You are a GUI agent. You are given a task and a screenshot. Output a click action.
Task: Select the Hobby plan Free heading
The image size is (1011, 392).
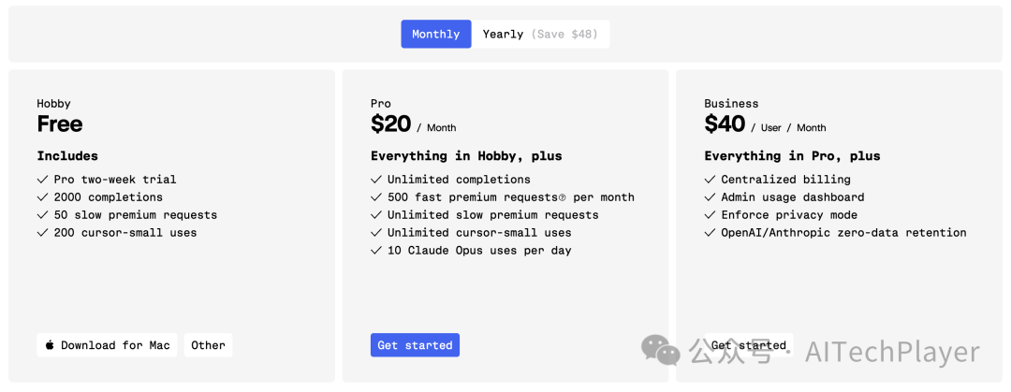point(60,123)
